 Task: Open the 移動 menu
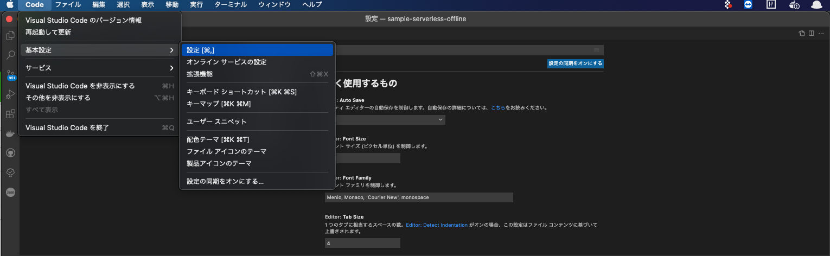172,4
